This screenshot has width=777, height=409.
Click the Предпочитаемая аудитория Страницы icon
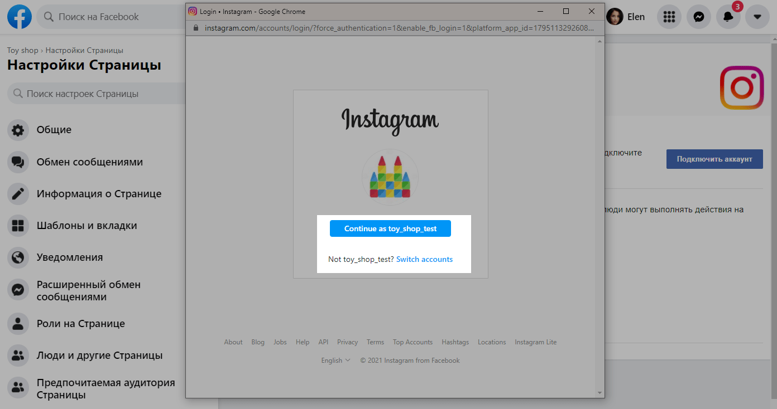tap(18, 388)
